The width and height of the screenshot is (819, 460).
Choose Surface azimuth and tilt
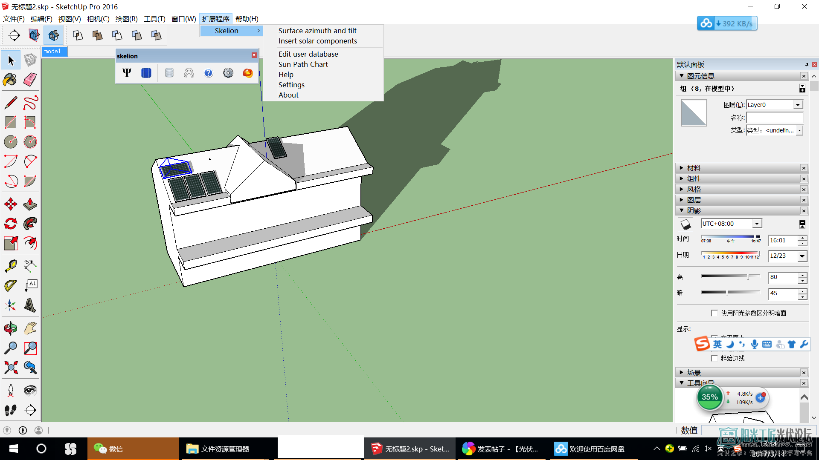(317, 31)
